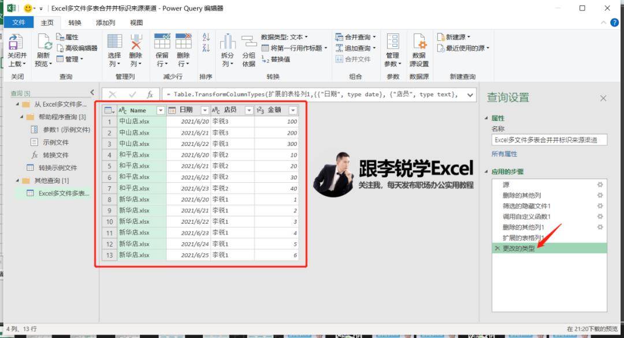
Task: Open the 合并查询 merge queries dropdown
Action: click(x=355, y=37)
